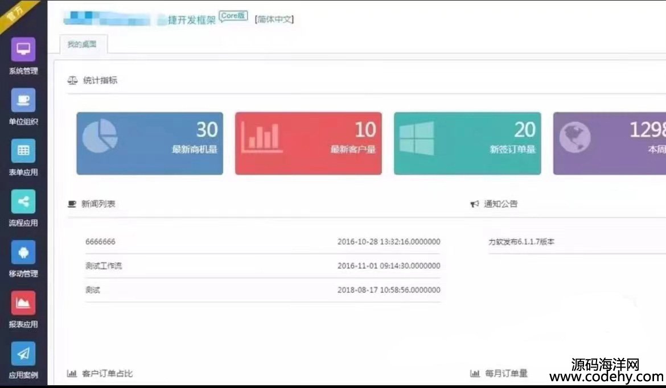Click the 通知公告 section heading
This screenshot has height=388, width=666.
point(501,204)
